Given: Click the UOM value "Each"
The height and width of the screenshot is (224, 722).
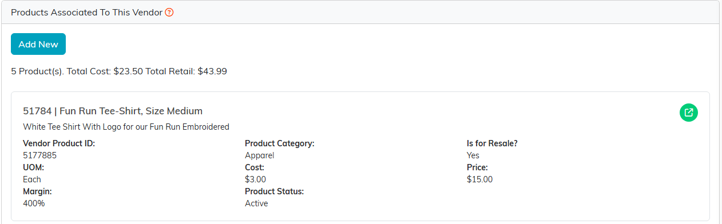Looking at the screenshot, I should [32, 179].
